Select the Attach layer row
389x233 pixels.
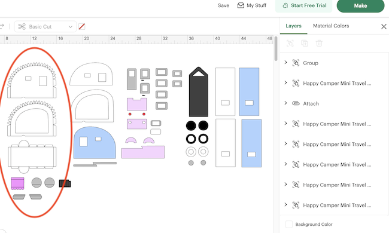point(334,103)
